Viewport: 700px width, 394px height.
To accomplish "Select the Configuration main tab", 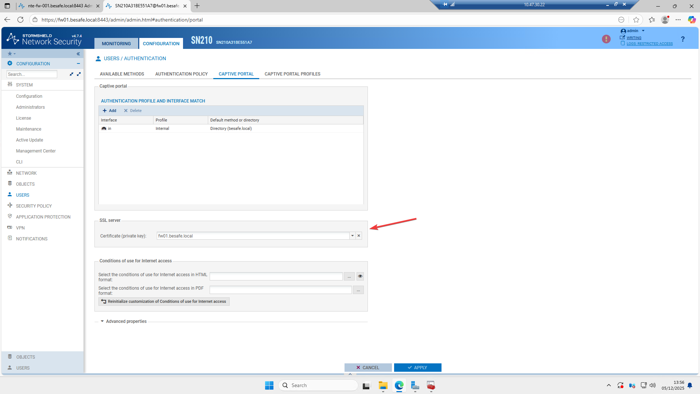I will pos(161,43).
